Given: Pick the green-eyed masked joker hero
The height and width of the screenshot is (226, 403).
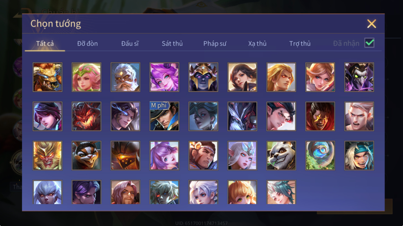Looking at the screenshot, I should 359,77.
